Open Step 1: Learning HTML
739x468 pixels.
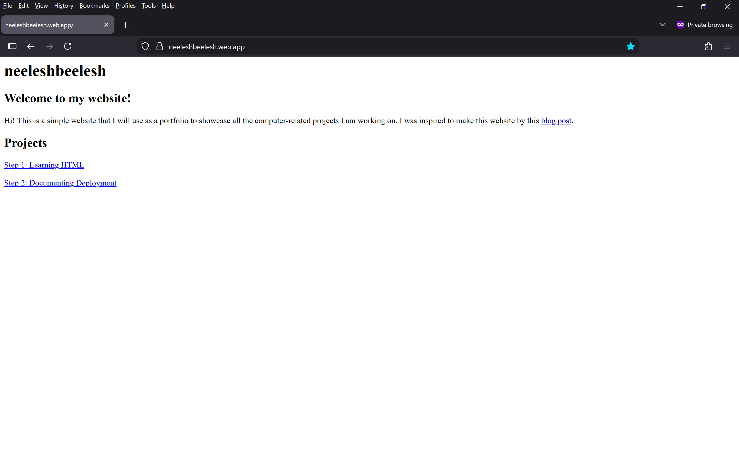(44, 165)
